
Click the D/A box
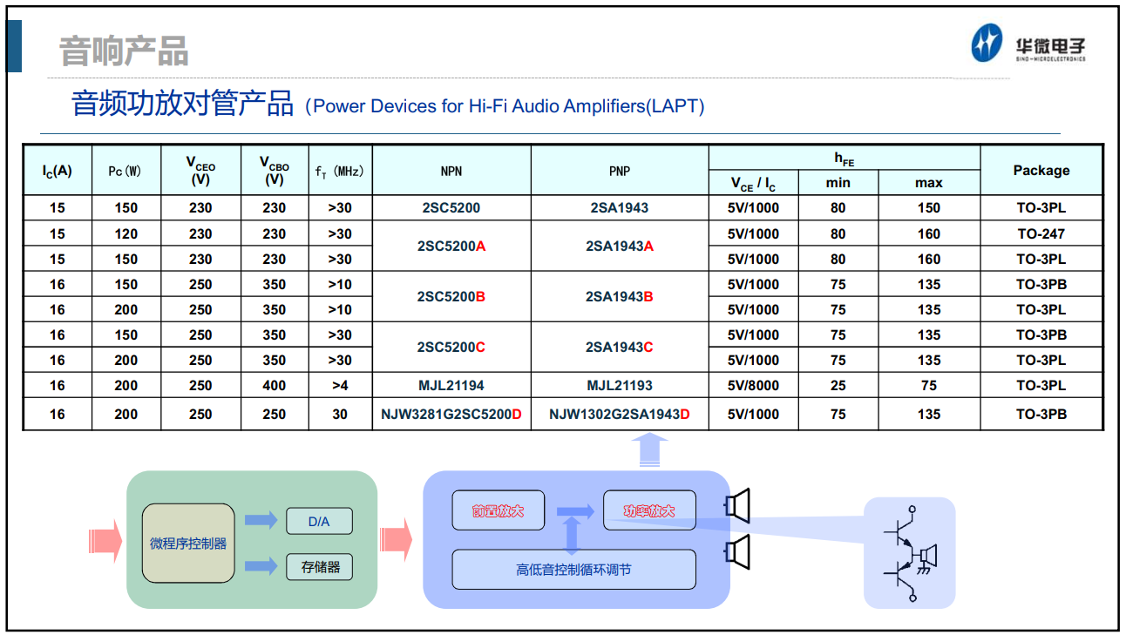319,521
